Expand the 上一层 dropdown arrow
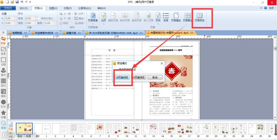This screenshot has height=140, width=277. [72, 14]
